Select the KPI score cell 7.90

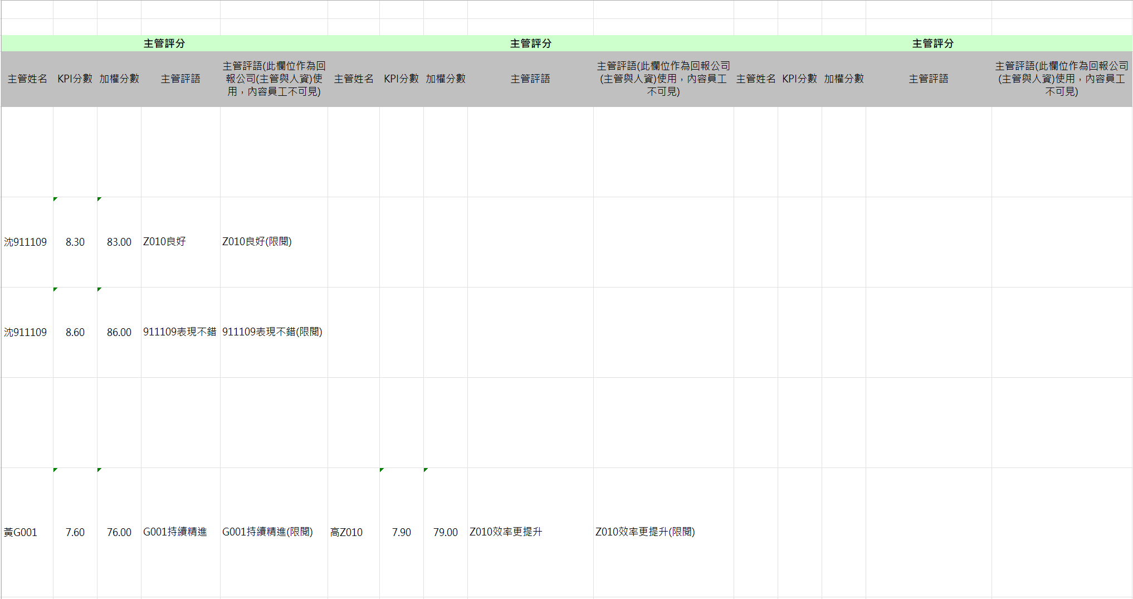coord(402,532)
